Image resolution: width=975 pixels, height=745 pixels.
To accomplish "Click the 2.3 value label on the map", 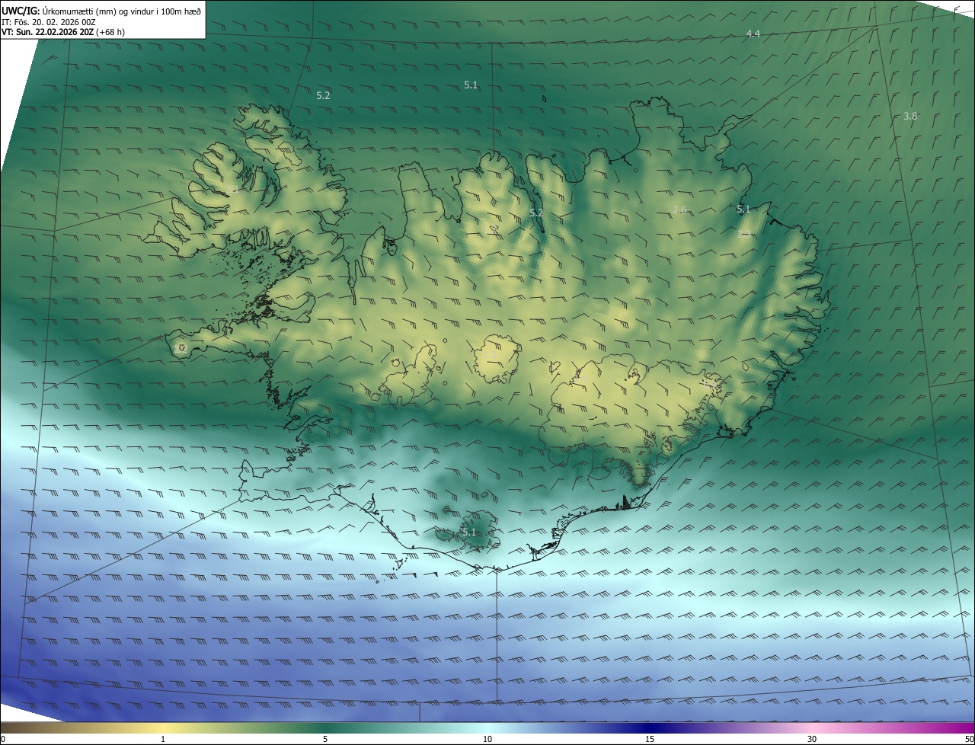I will 745,234.
